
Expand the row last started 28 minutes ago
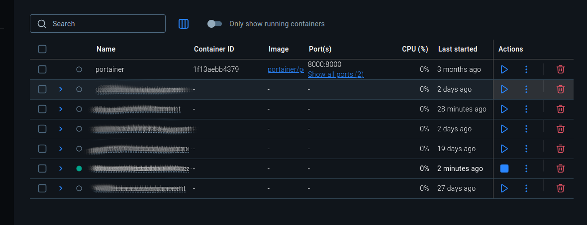[61, 109]
